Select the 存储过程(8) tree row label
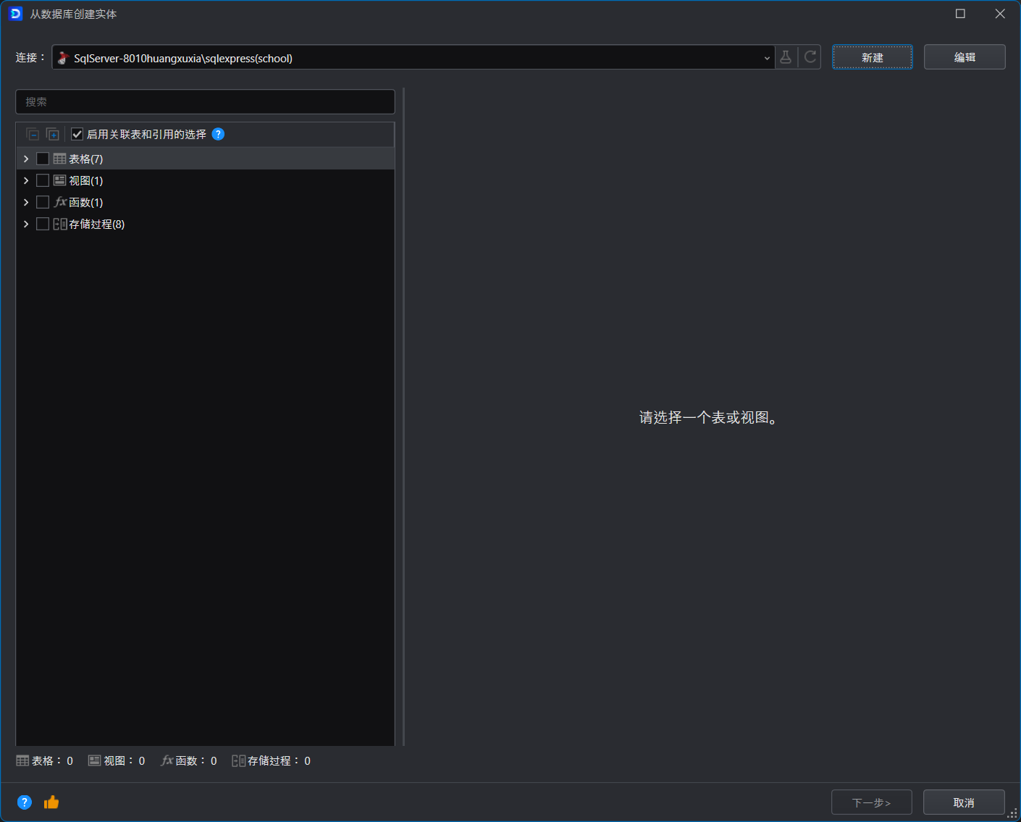Image resolution: width=1021 pixels, height=822 pixels. click(96, 224)
